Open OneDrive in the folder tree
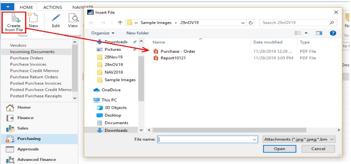 coord(111,90)
